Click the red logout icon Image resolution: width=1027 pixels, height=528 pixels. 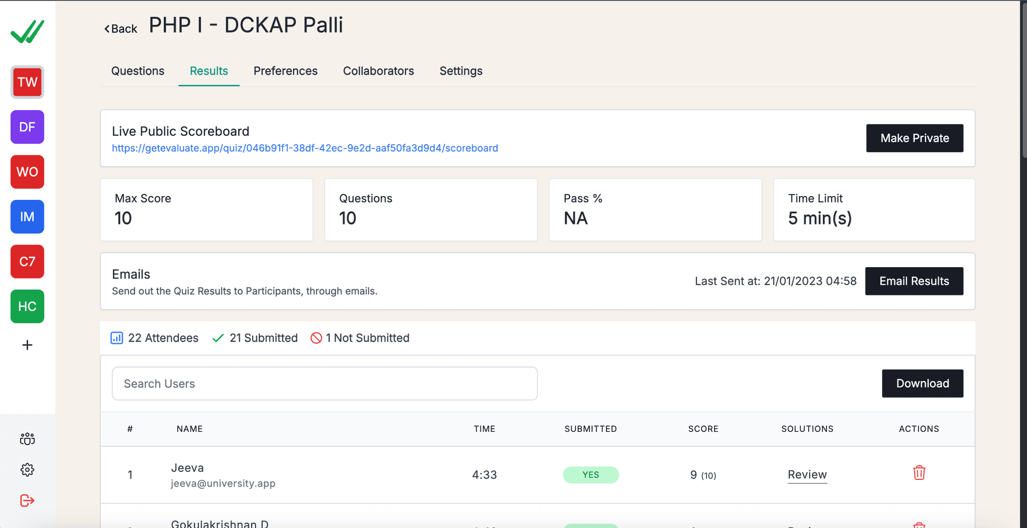coord(27,501)
